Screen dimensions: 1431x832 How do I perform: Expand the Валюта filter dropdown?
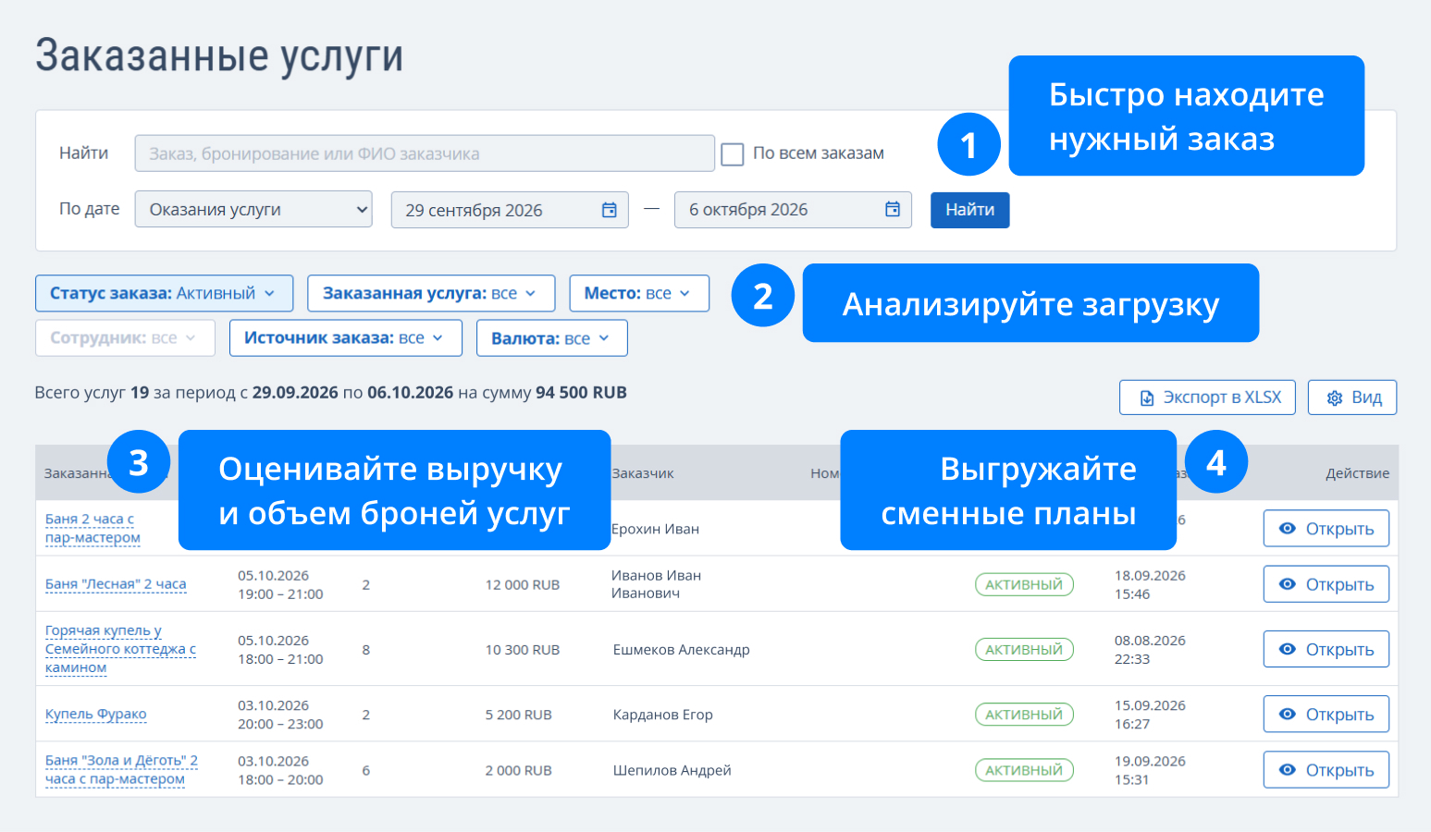click(x=552, y=338)
